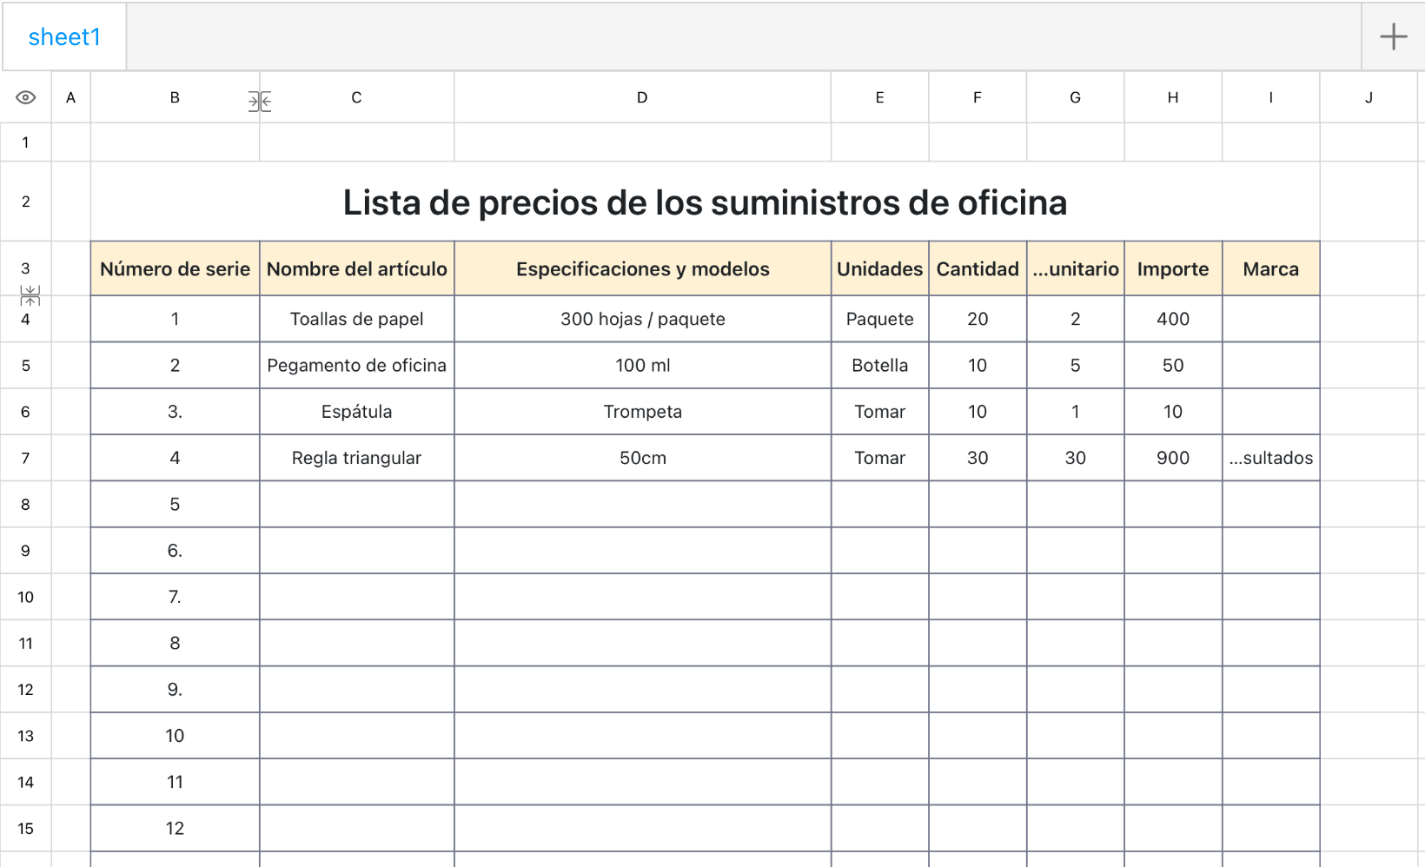Screen dimensions: 1425x867
Task: Select column A header
Action: (71, 97)
